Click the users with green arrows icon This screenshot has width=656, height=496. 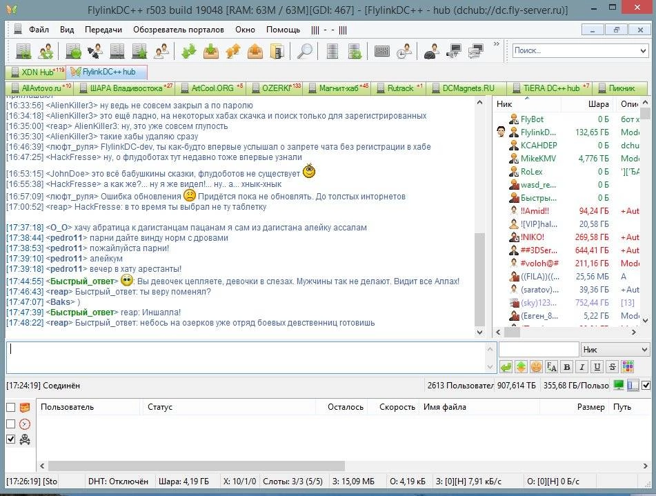(46, 51)
